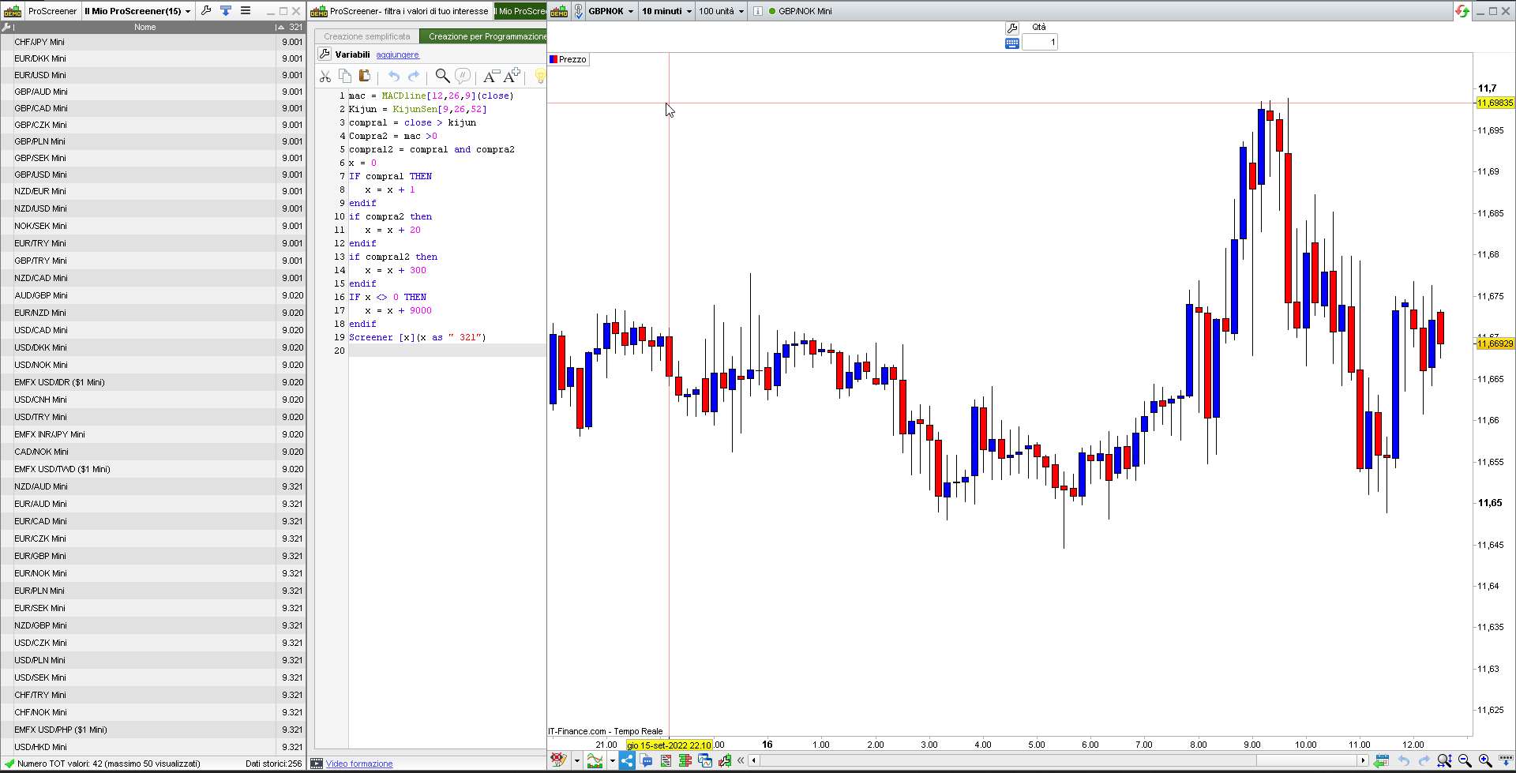Redo edit in code editor

point(413,76)
